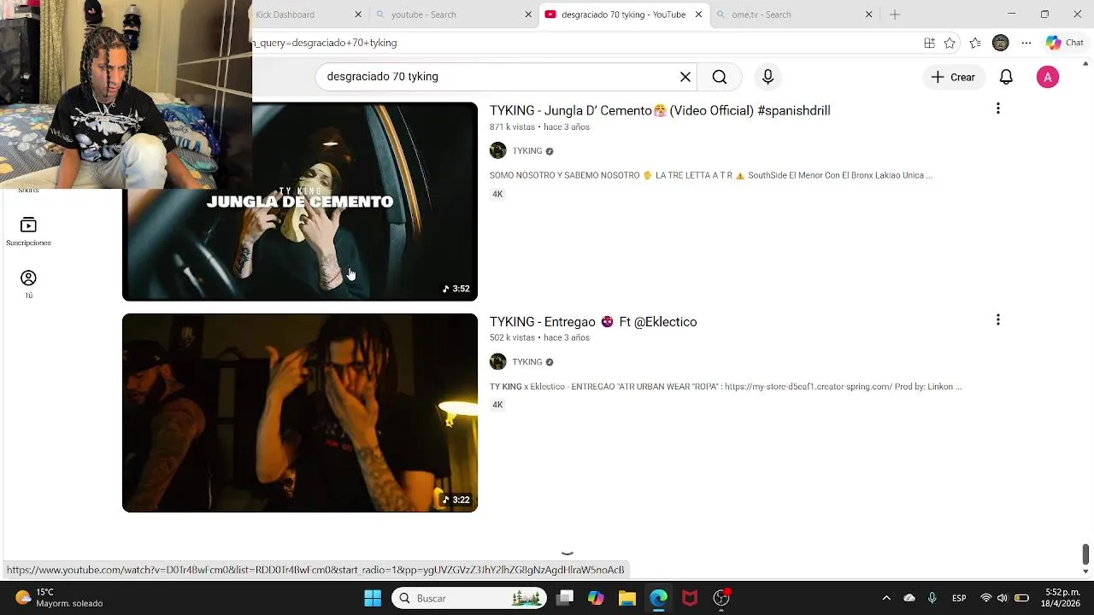The height and width of the screenshot is (615, 1094).
Task: Open more options for Jungla D' Cemento video
Action: click(997, 108)
